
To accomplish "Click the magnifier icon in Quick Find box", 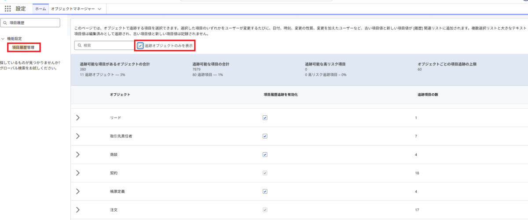I will tap(5, 22).
